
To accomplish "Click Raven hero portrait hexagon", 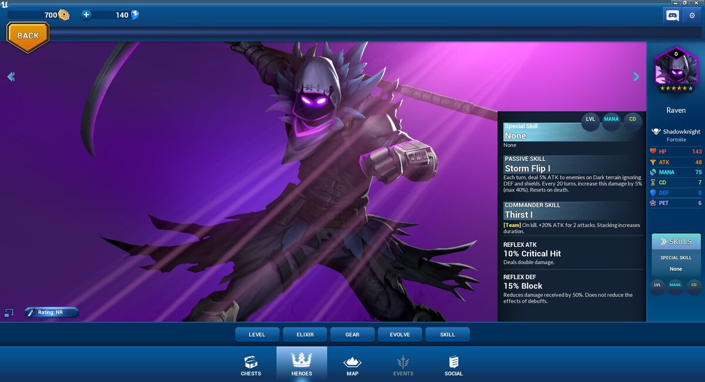I will [676, 67].
